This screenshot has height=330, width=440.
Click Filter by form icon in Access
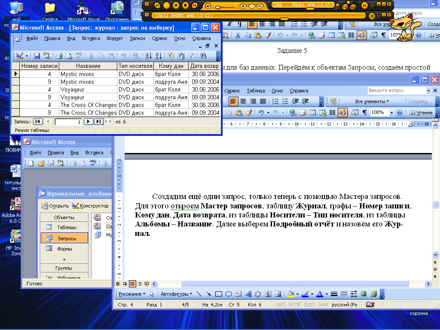(181, 56)
